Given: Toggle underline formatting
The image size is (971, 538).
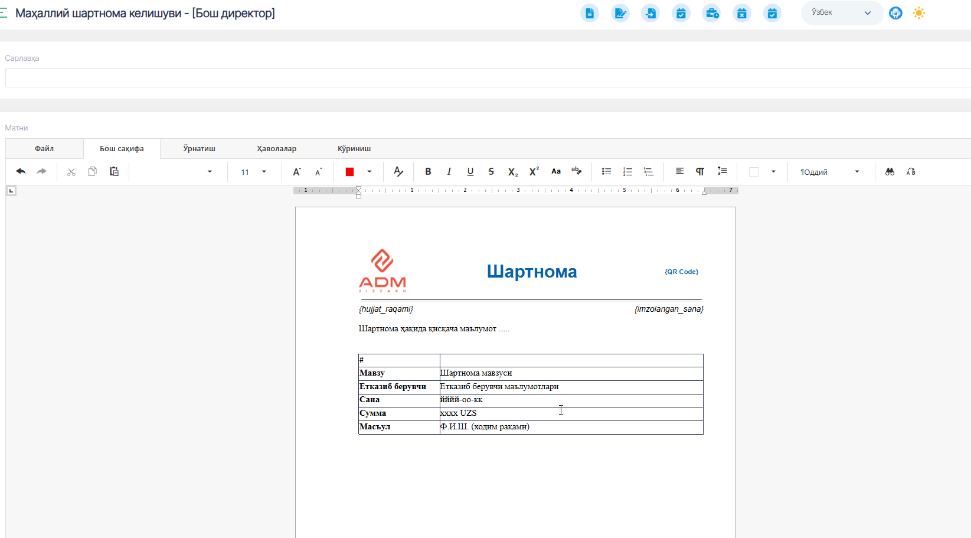Looking at the screenshot, I should click(x=470, y=172).
